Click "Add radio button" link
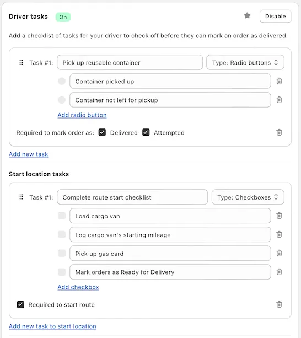Screen dimensions: 301x338 pyautogui.click(x=82, y=115)
